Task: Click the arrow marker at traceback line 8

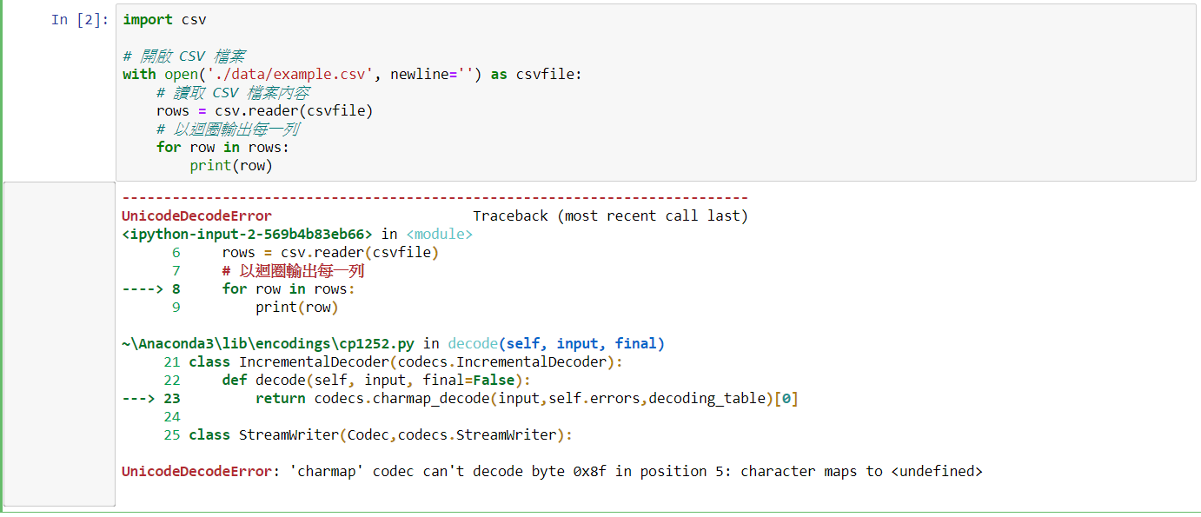Action: (x=151, y=288)
